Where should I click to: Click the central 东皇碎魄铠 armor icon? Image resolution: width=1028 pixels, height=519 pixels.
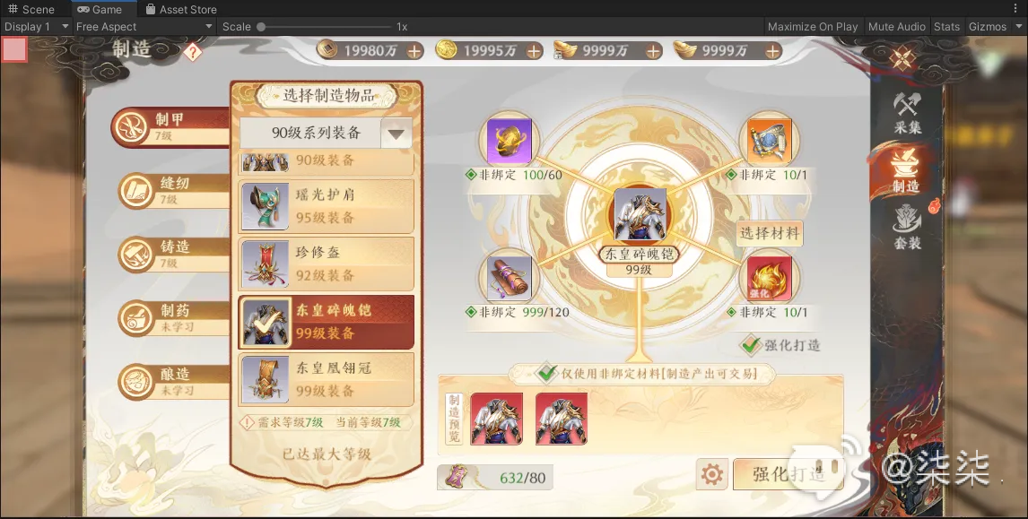640,214
